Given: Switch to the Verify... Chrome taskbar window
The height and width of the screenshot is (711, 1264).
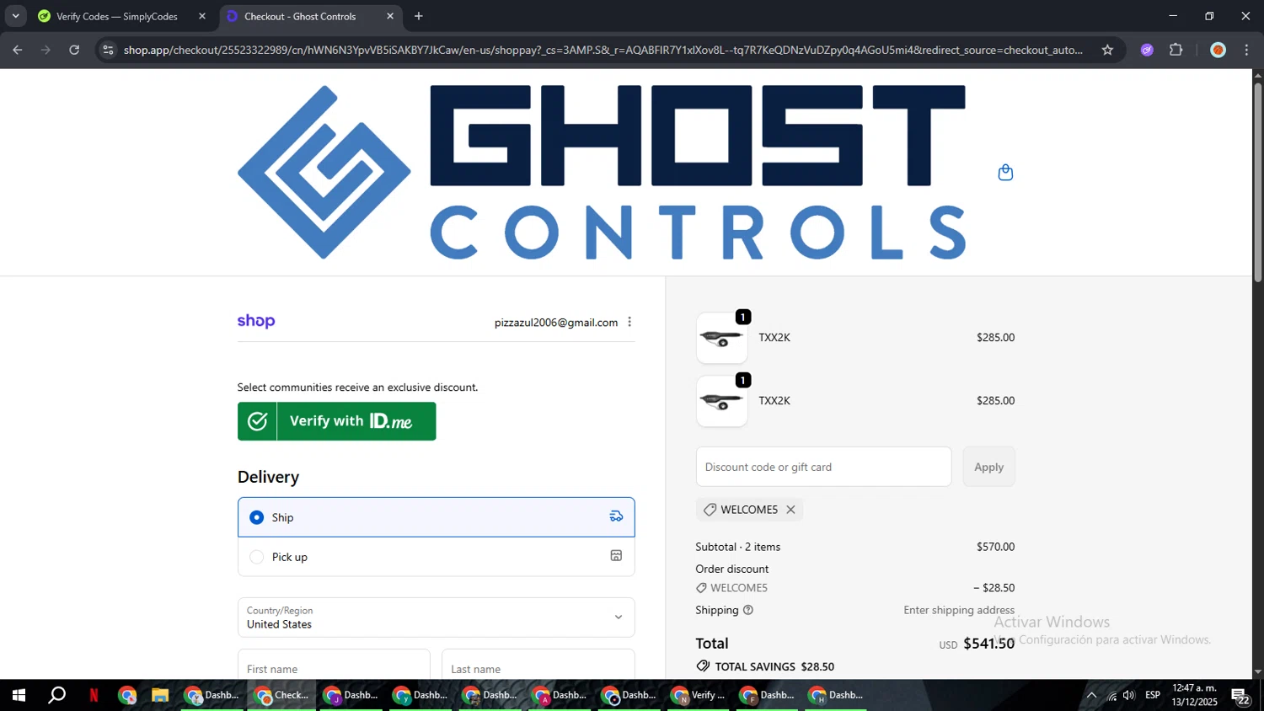Looking at the screenshot, I should 698,695.
